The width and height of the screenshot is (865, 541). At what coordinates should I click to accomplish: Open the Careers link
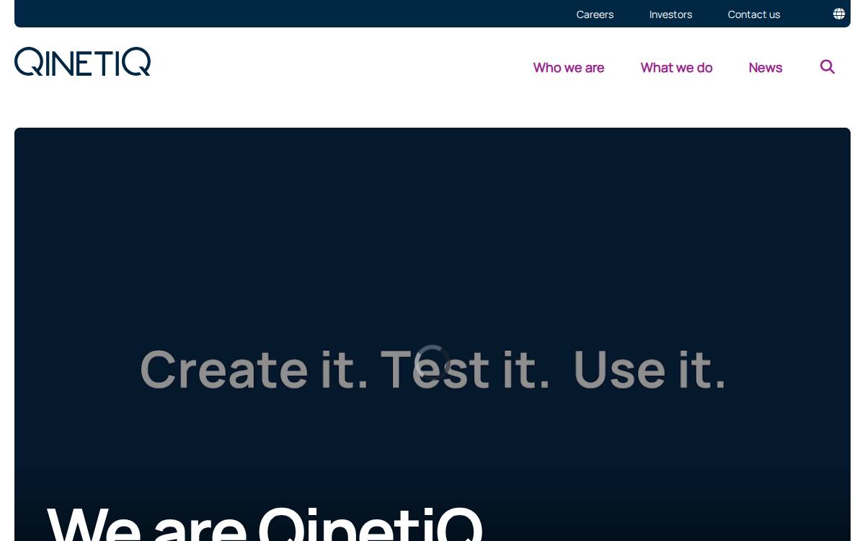[595, 14]
